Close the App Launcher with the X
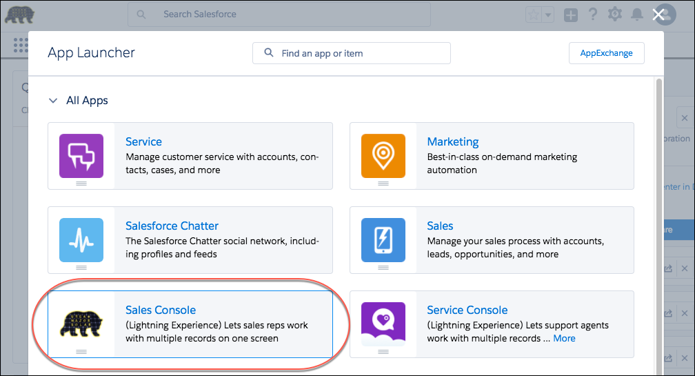 658,14
